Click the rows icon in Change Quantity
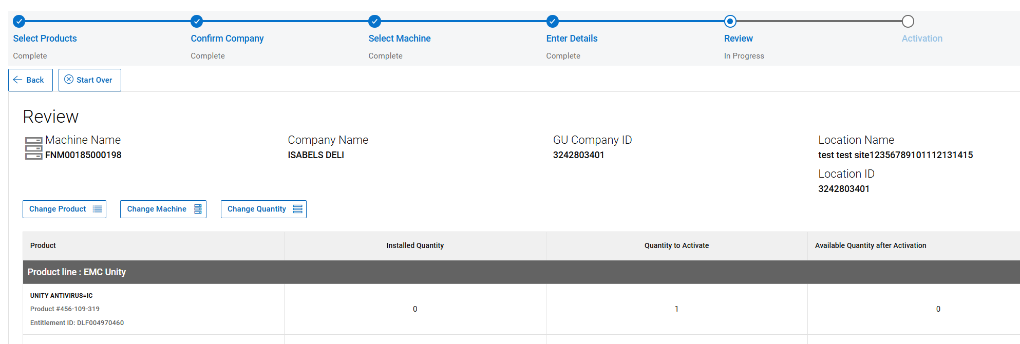The image size is (1020, 344). pyautogui.click(x=297, y=209)
